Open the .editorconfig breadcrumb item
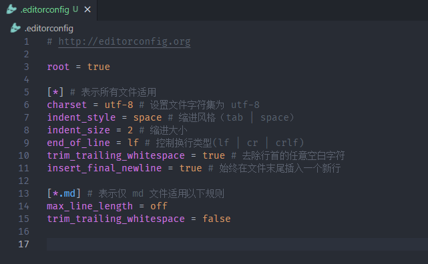 click(x=49, y=29)
